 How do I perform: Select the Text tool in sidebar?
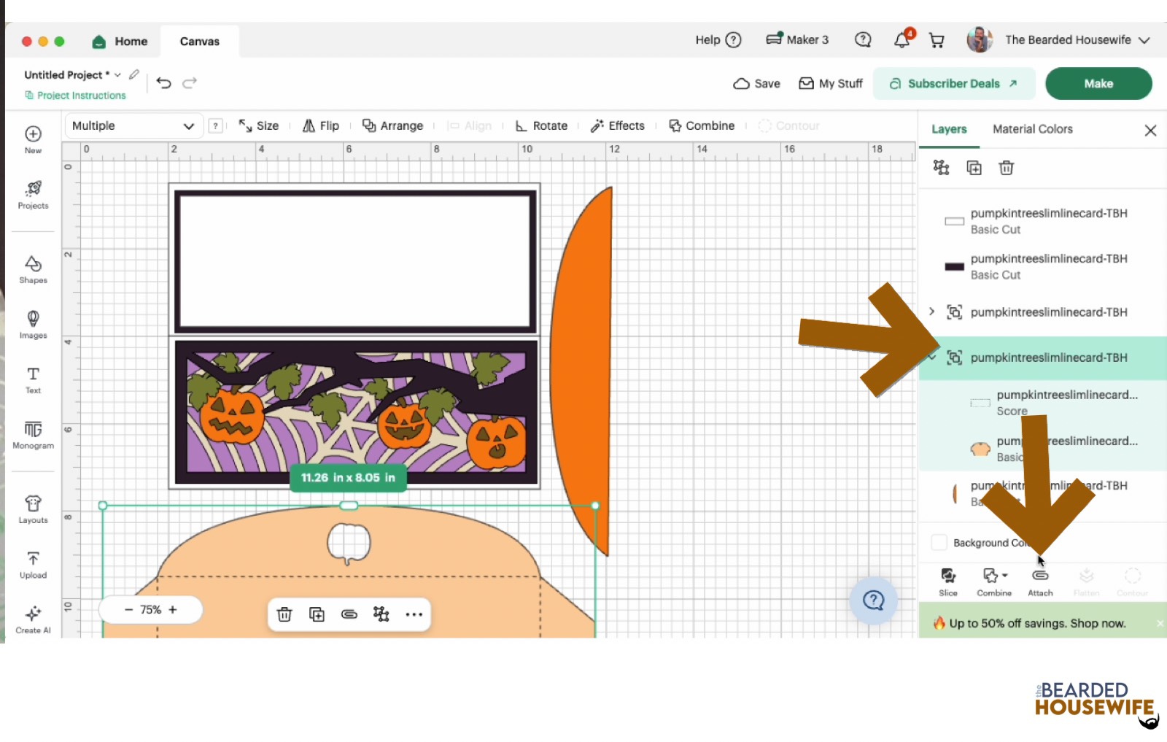pos(33,380)
